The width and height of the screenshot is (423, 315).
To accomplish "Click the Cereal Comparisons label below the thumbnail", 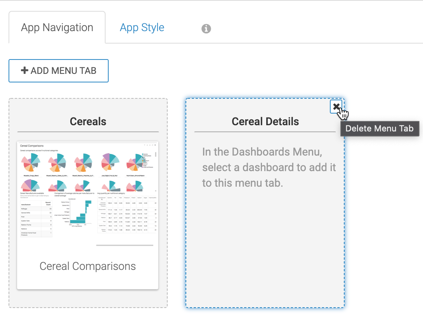I will pyautogui.click(x=88, y=266).
